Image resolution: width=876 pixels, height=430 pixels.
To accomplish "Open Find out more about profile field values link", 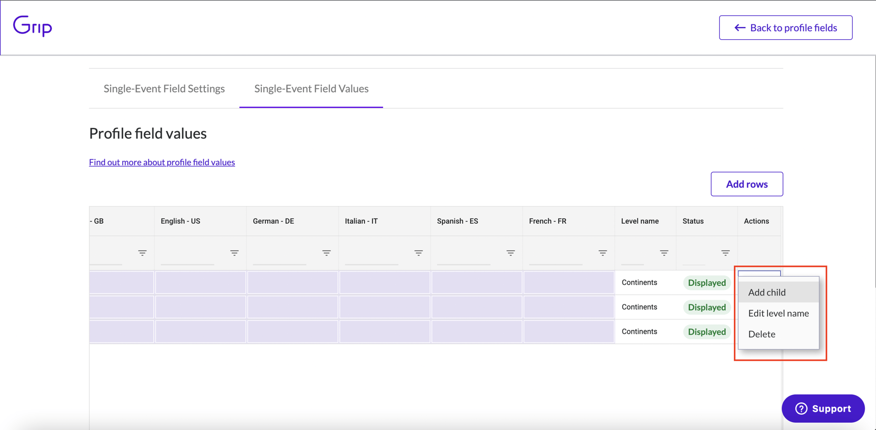I will click(162, 162).
